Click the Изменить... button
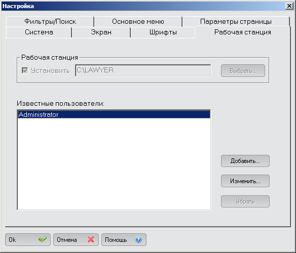296x253 pixels. tap(245, 181)
